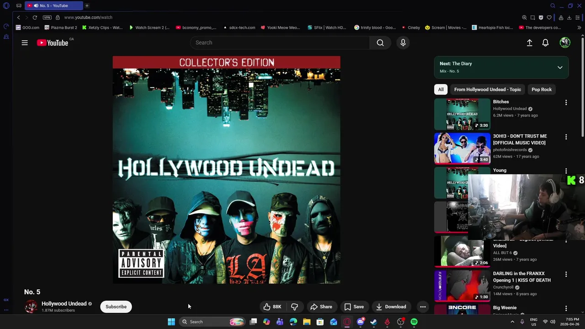Open options for DARLING in the FRANXX video
Image resolution: width=585 pixels, height=329 pixels.
(x=566, y=274)
